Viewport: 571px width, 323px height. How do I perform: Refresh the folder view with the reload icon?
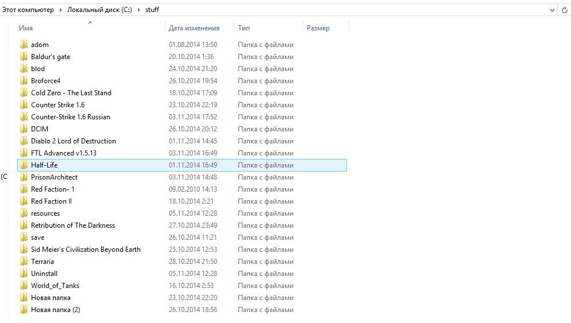tap(565, 10)
